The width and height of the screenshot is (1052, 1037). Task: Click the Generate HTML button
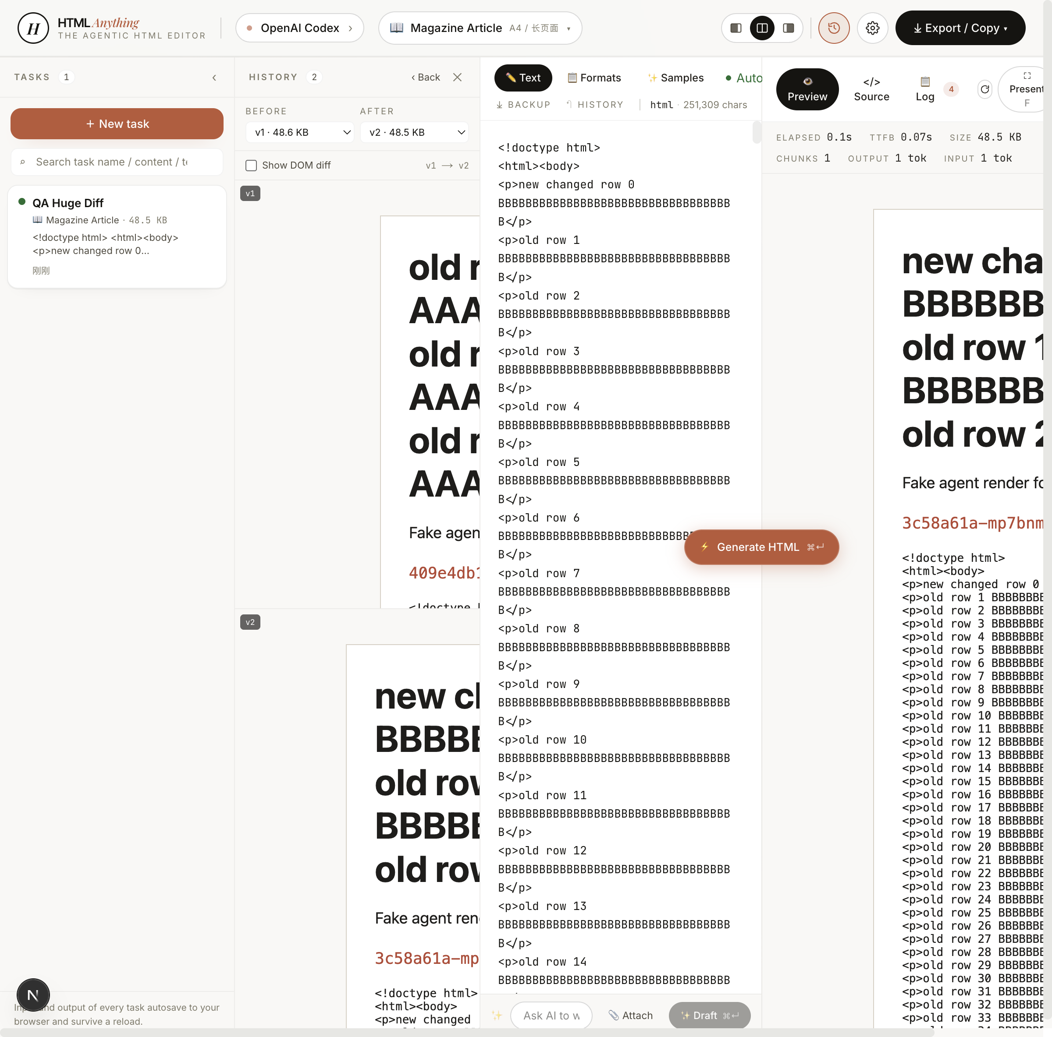[761, 547]
